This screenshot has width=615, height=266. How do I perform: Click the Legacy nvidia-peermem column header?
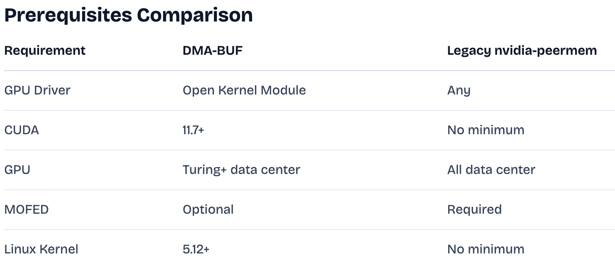coord(522,51)
